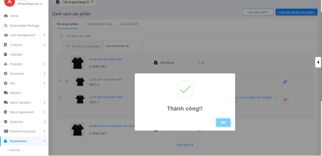Click Cập nhật dữ liệu sản phẩm button
The width and height of the screenshot is (322, 156).
click(x=296, y=12)
